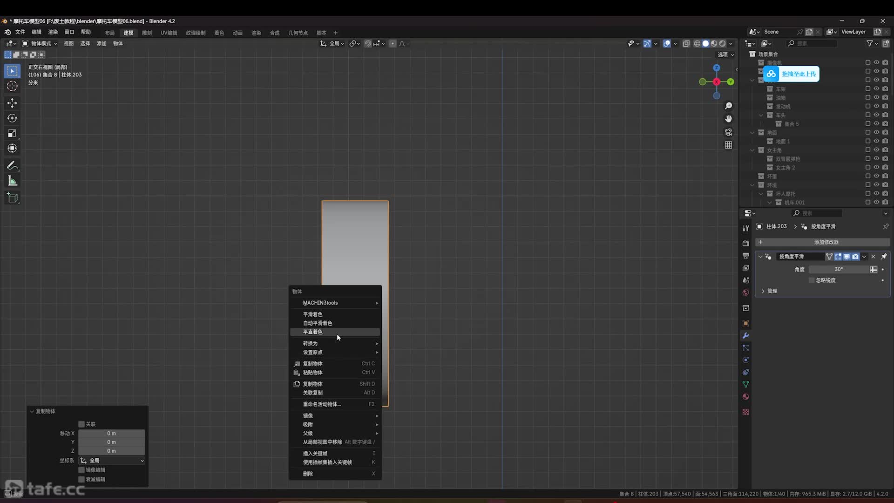Open the Object properties tab
Image resolution: width=894 pixels, height=503 pixels.
pyautogui.click(x=745, y=324)
